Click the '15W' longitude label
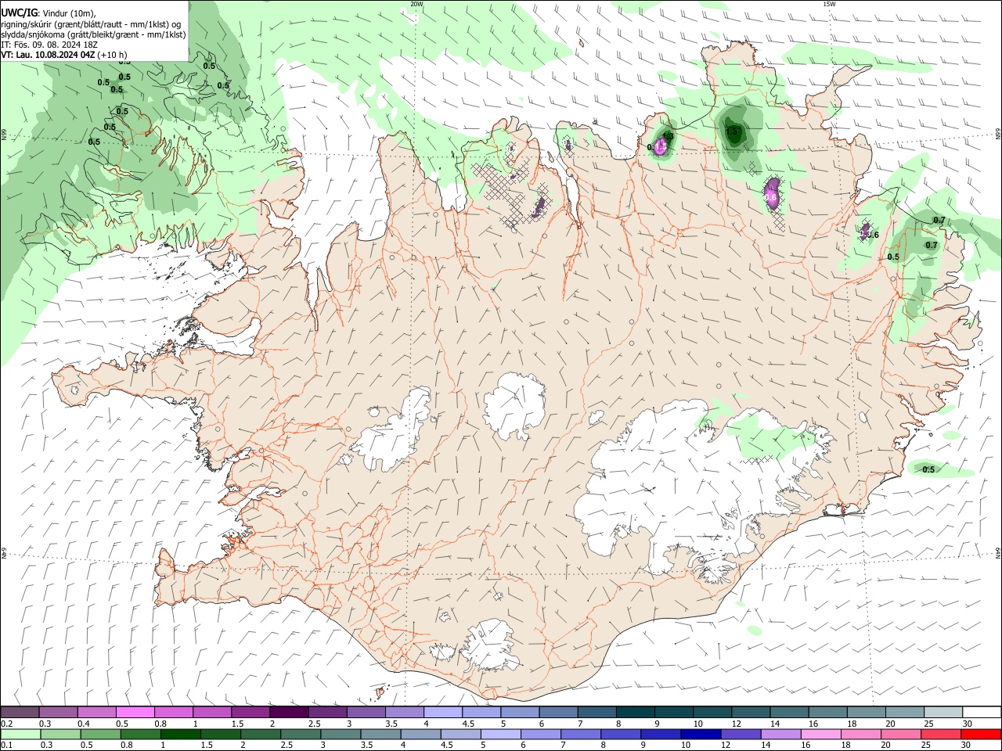1002x751 pixels. click(829, 4)
